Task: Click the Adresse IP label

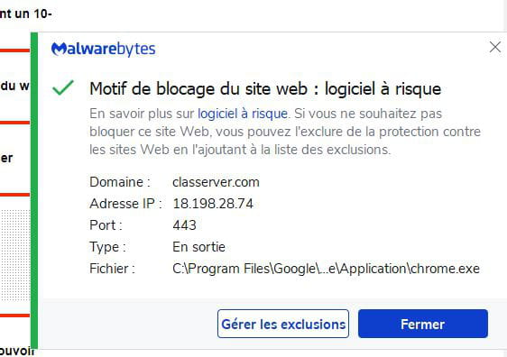Action: click(125, 204)
